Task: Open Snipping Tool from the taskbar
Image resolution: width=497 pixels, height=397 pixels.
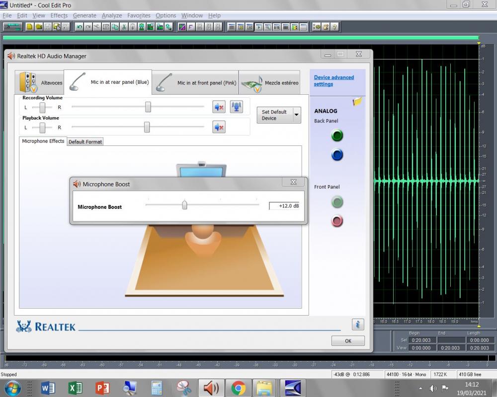Action: [184, 388]
